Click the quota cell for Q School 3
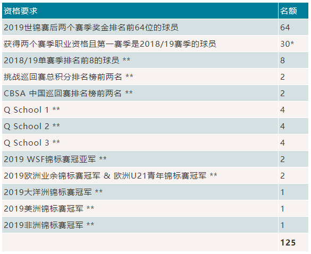Screen dimensions: 311x254 coord(293,142)
